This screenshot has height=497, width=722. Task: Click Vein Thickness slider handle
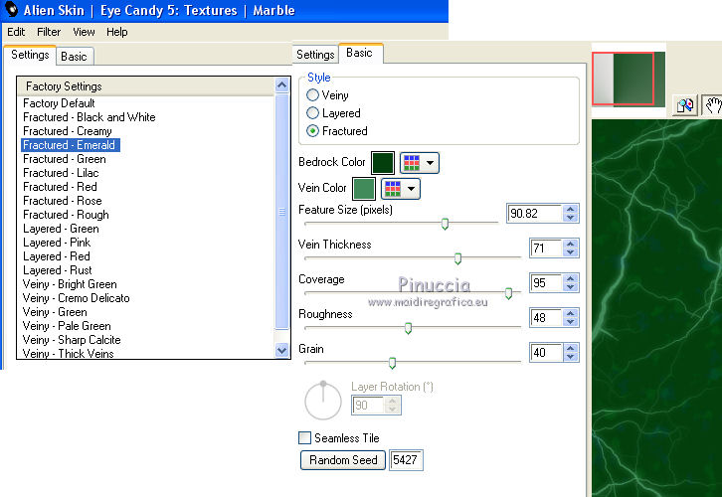coord(457,258)
